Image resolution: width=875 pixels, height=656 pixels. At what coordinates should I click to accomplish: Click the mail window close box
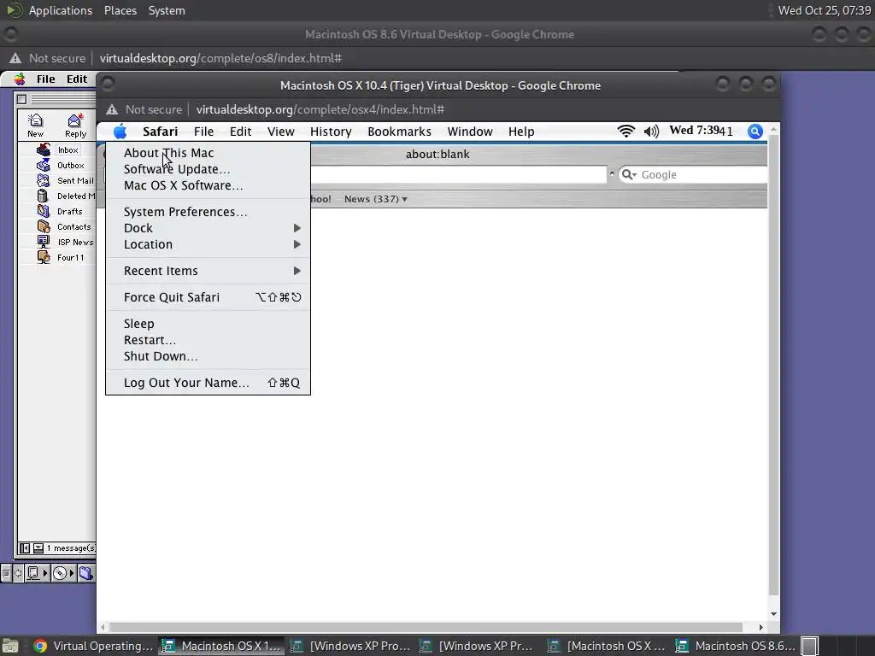[21, 99]
